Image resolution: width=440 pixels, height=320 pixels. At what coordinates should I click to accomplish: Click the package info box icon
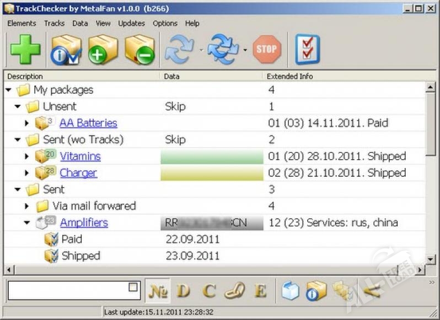66,50
